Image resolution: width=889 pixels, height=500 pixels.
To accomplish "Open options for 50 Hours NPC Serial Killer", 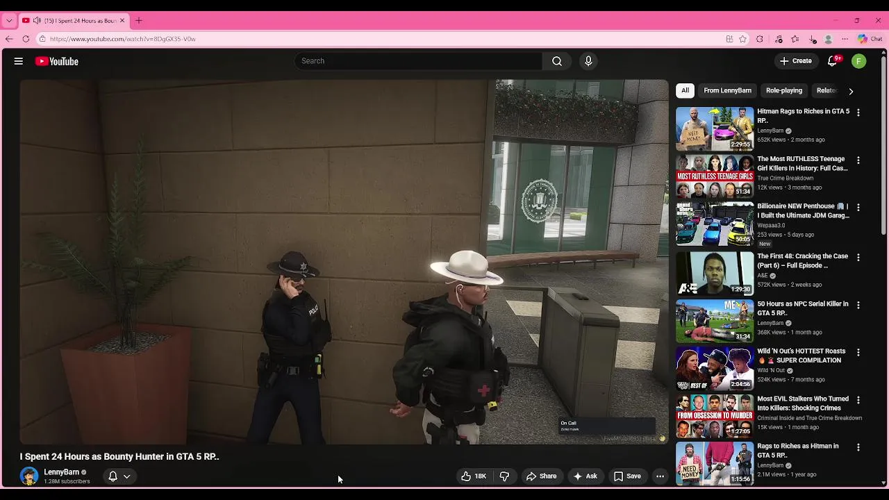I will click(858, 306).
